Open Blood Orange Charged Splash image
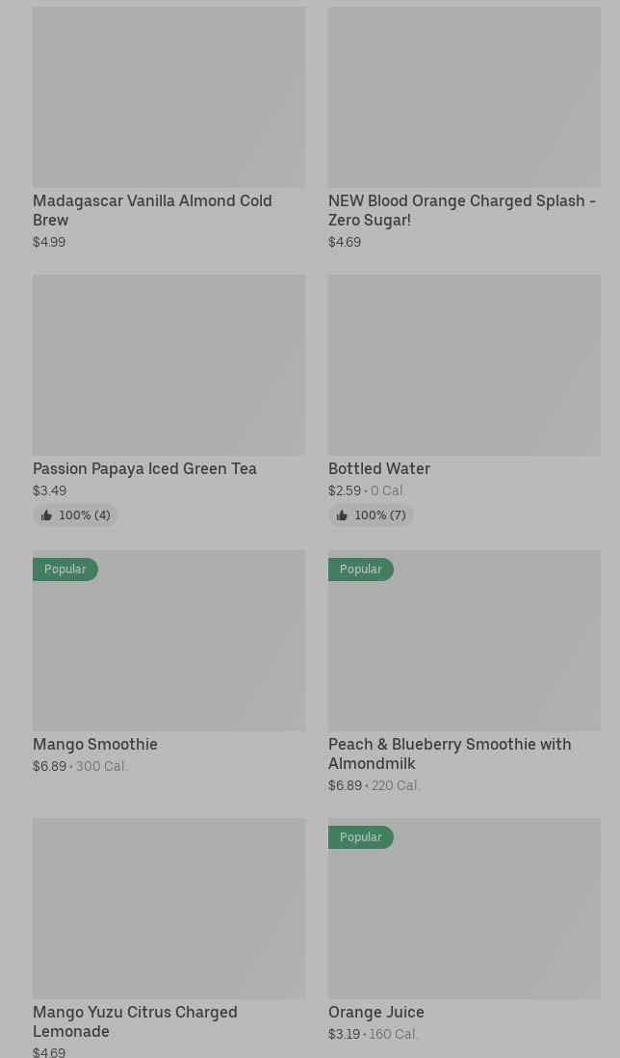Image resolution: width=620 pixels, height=1058 pixels. [x=464, y=96]
